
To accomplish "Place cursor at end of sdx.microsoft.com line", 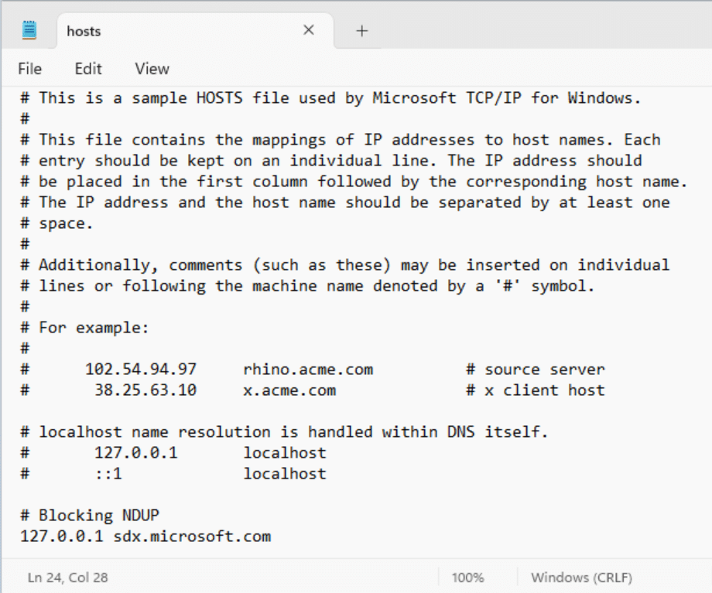I will click(x=272, y=537).
